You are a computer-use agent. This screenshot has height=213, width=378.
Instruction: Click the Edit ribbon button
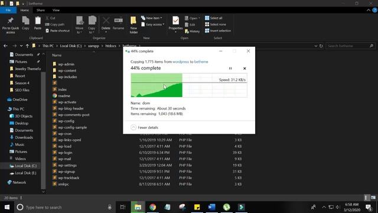click(x=190, y=25)
